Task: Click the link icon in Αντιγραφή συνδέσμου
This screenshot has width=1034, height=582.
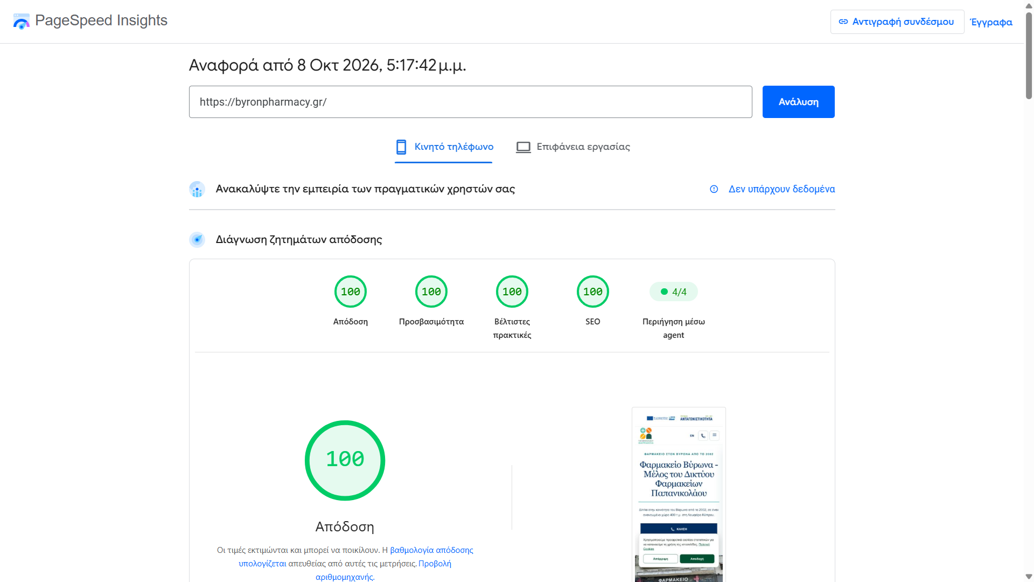Action: 843,22
